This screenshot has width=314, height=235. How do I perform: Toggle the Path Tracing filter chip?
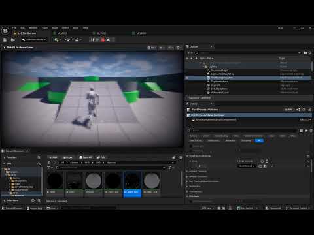pyautogui.click(x=196, y=140)
